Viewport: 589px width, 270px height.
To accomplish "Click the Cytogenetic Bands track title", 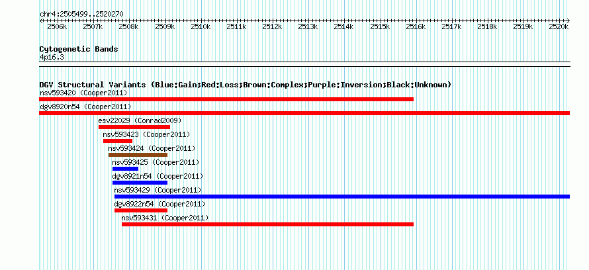I will 79,49.
